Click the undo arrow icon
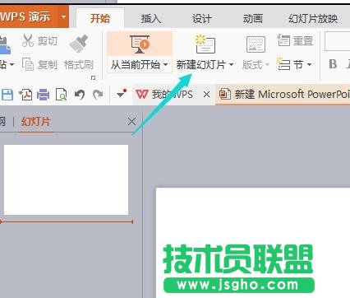 tap(80, 95)
